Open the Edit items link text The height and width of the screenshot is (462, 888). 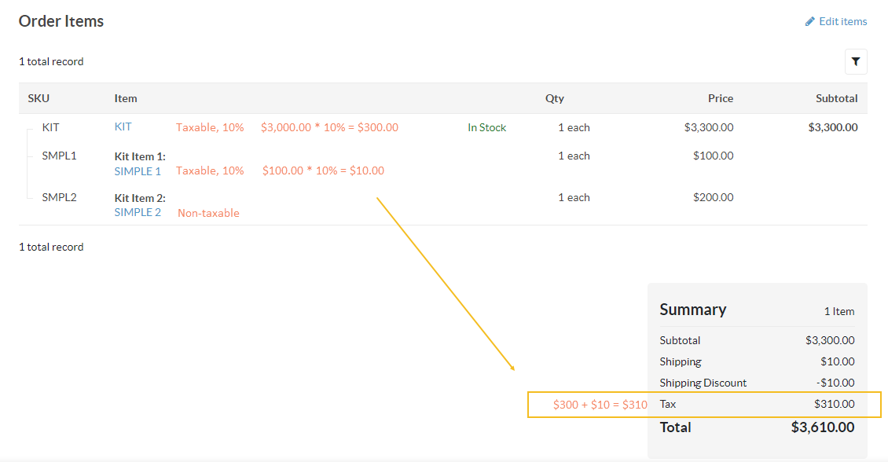(x=842, y=22)
